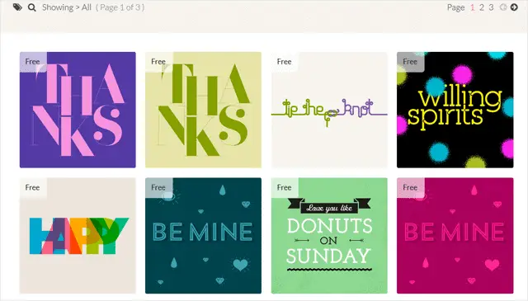This screenshot has height=301, width=528.
Task: Click Free badge on Donuts card
Action: pos(284,187)
